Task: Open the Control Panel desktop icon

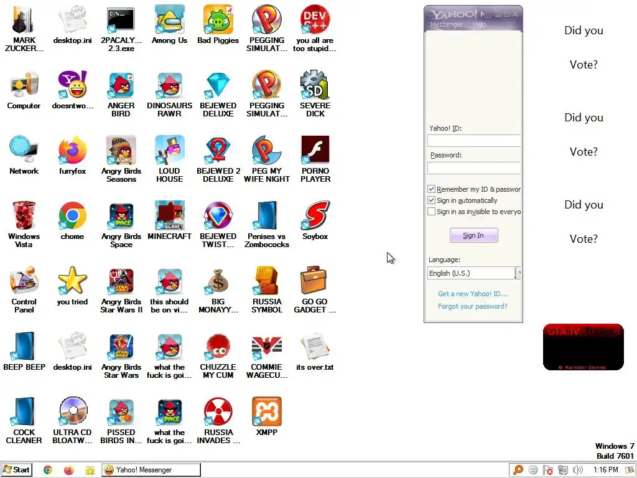Action: pyautogui.click(x=24, y=290)
